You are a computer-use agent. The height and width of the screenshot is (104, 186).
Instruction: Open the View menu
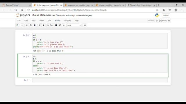pyautogui.click(x=33, y=21)
